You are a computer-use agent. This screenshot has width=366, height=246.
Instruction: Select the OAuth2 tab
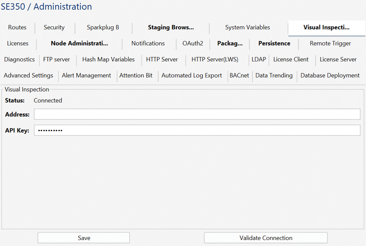pyautogui.click(x=193, y=43)
